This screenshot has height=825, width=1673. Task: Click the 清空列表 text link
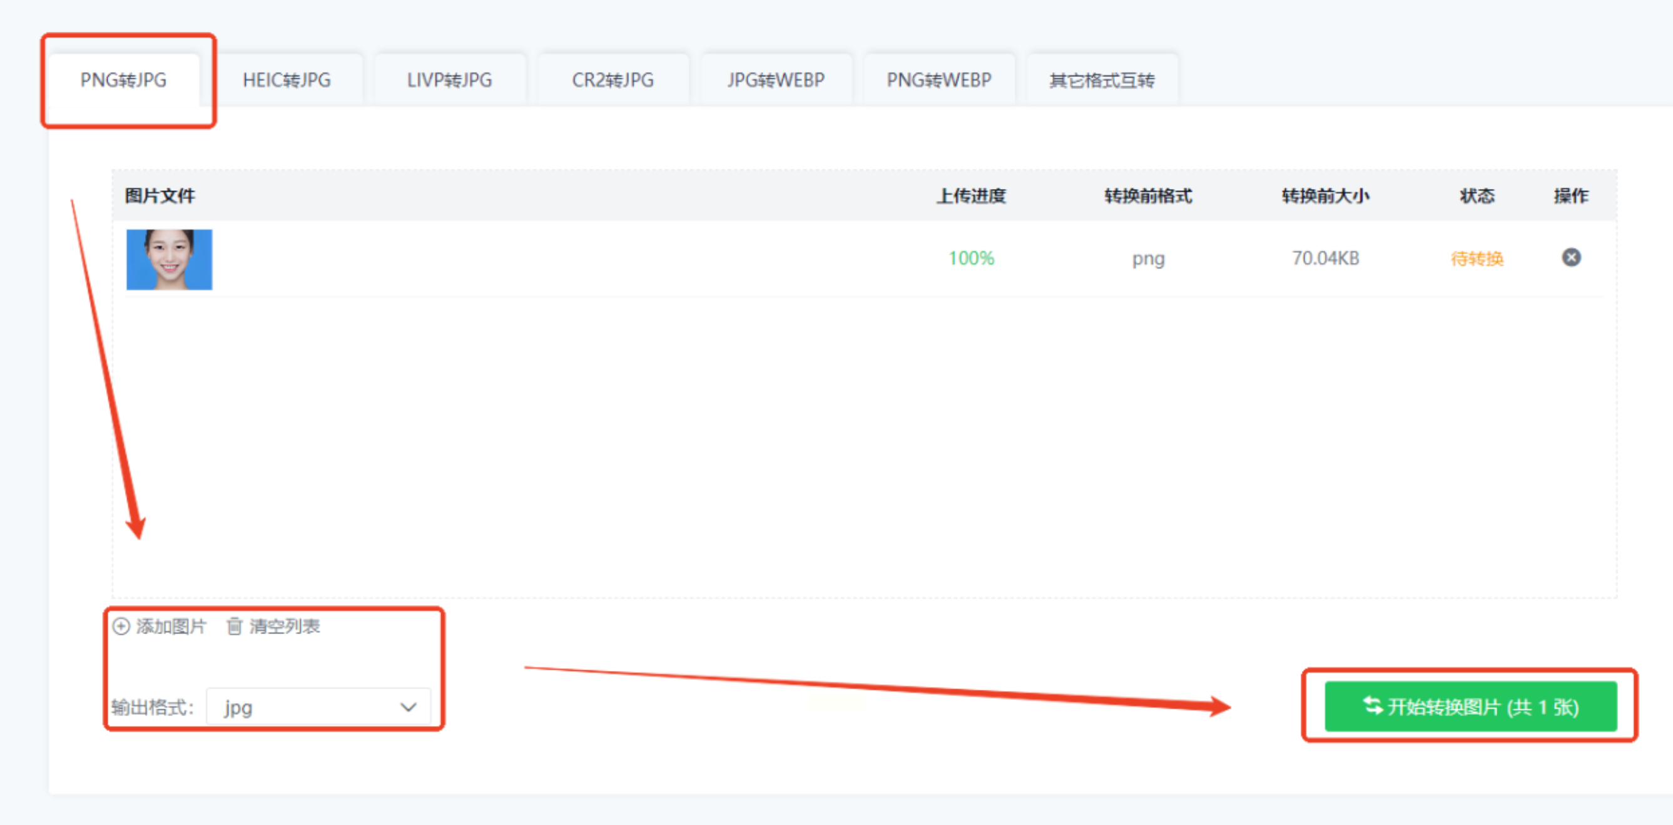pos(285,626)
